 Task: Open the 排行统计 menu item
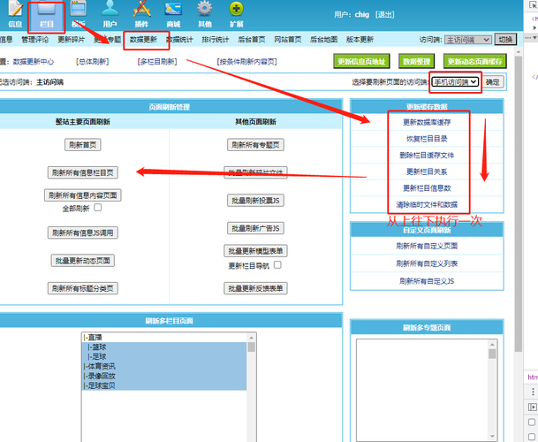point(216,40)
